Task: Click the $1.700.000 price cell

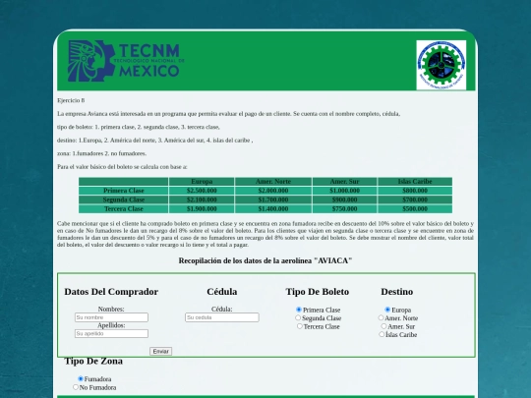Action: tap(273, 199)
